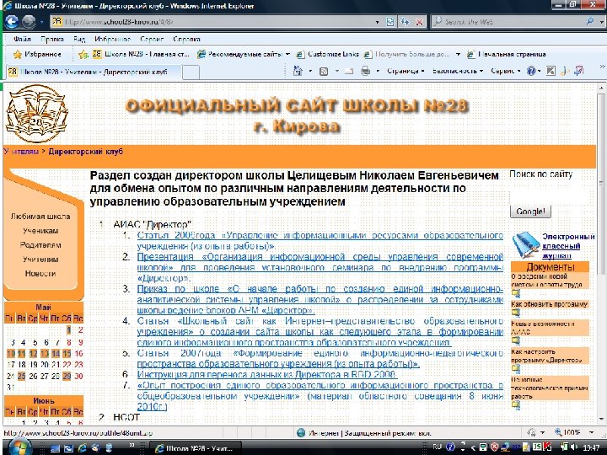The height and width of the screenshot is (455, 607).
Task: Click the red Stop loading icon
Action: tap(419, 22)
